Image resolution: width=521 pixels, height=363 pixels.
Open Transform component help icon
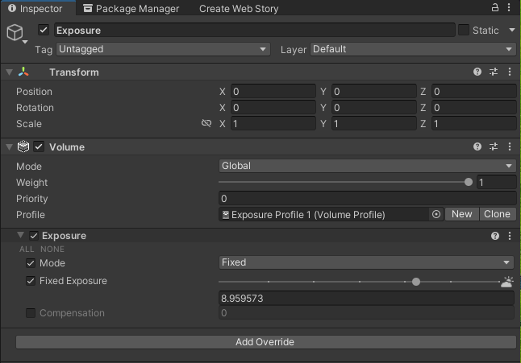[x=477, y=72]
